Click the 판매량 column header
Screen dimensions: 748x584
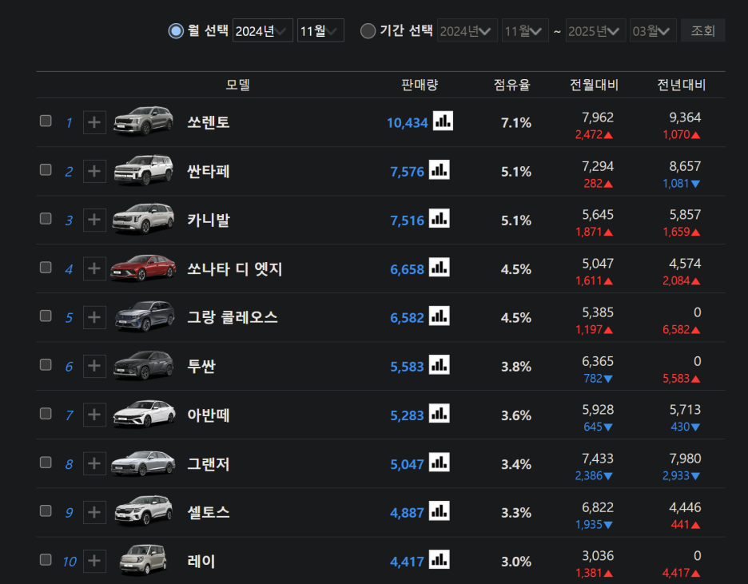[420, 85]
